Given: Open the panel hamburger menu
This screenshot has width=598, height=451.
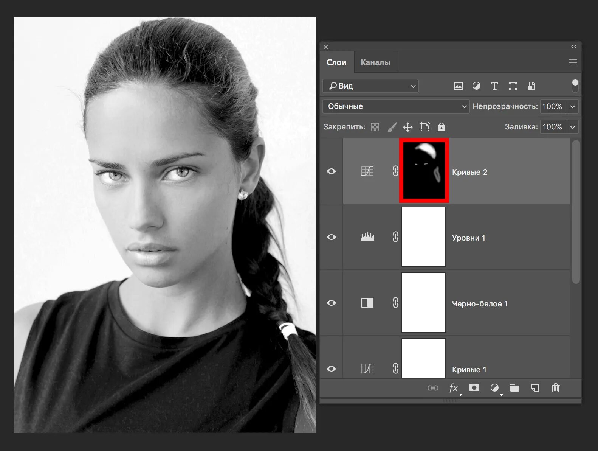Looking at the screenshot, I should tap(573, 62).
